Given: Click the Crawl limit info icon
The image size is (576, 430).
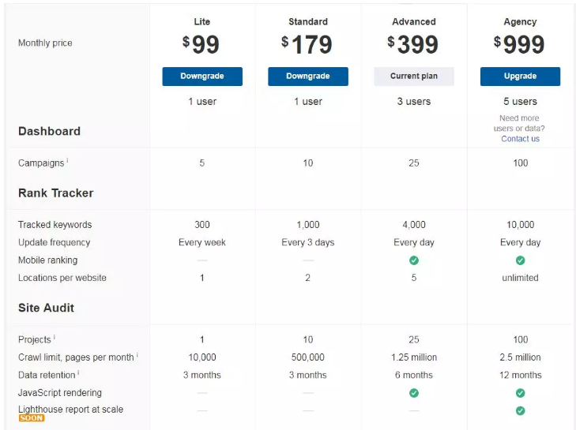Looking at the screenshot, I should coord(137,354).
